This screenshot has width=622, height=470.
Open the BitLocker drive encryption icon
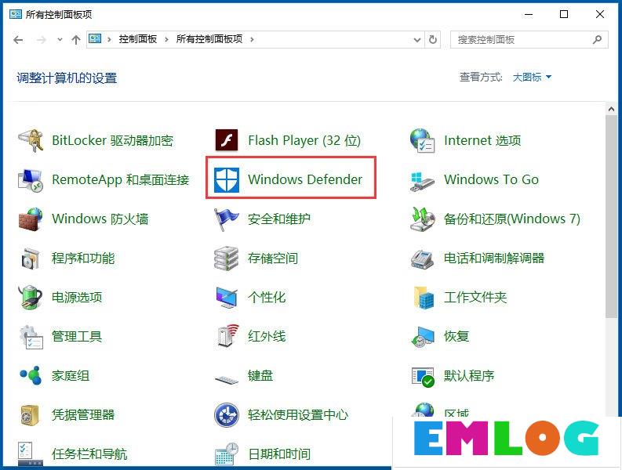31,140
